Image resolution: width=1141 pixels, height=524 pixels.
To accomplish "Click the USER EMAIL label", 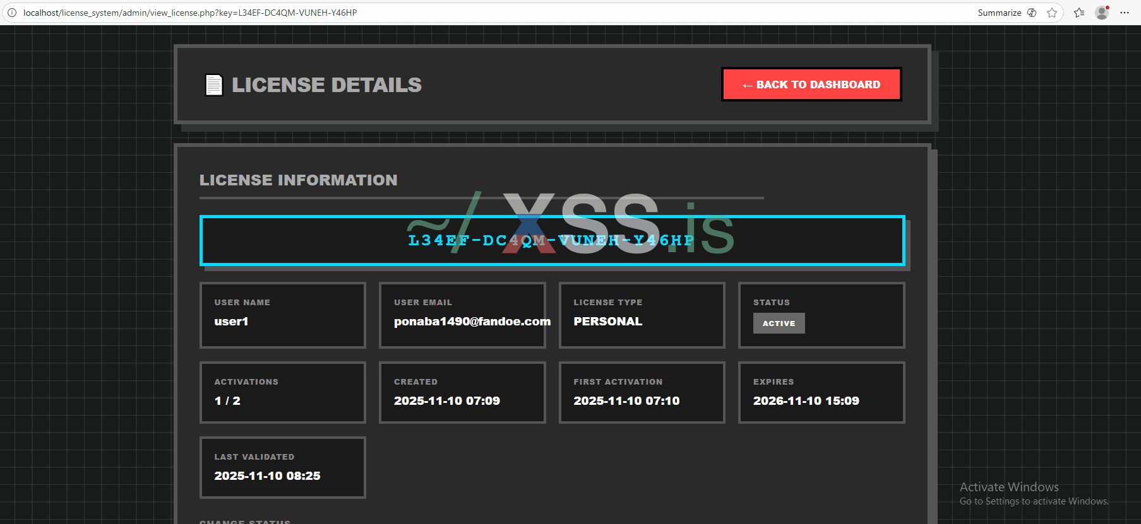I will point(423,303).
